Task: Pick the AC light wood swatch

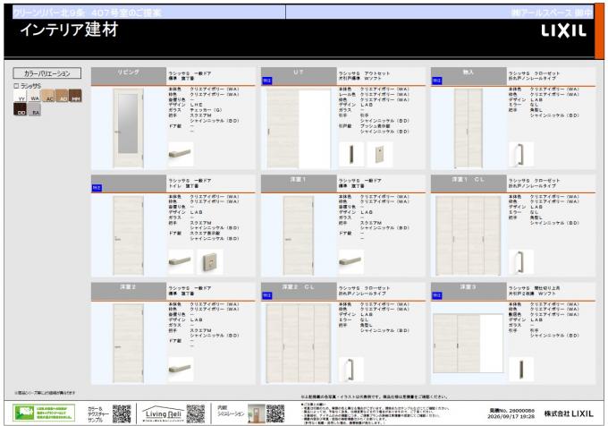Action: pos(47,96)
